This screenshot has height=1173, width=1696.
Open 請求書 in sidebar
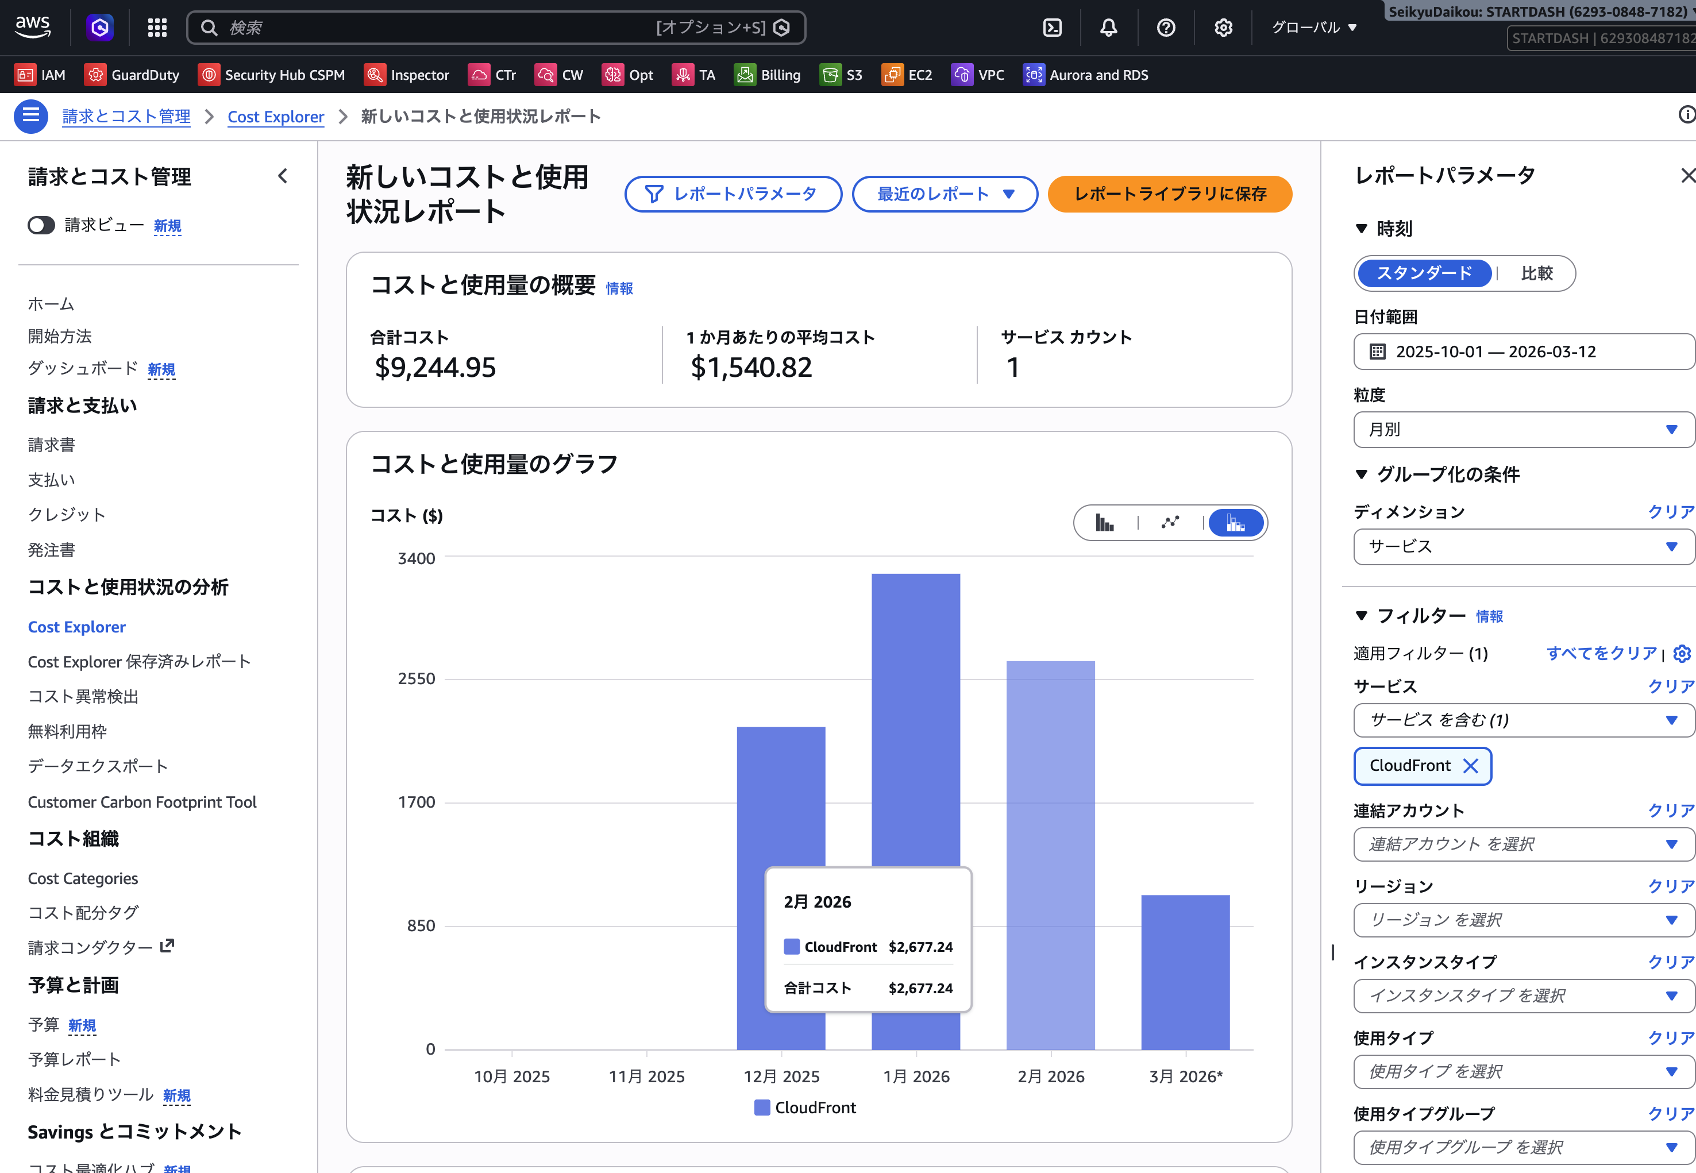pos(52,445)
